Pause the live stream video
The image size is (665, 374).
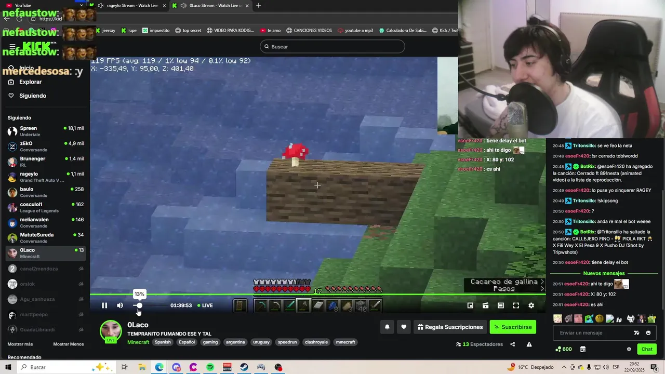click(104, 305)
